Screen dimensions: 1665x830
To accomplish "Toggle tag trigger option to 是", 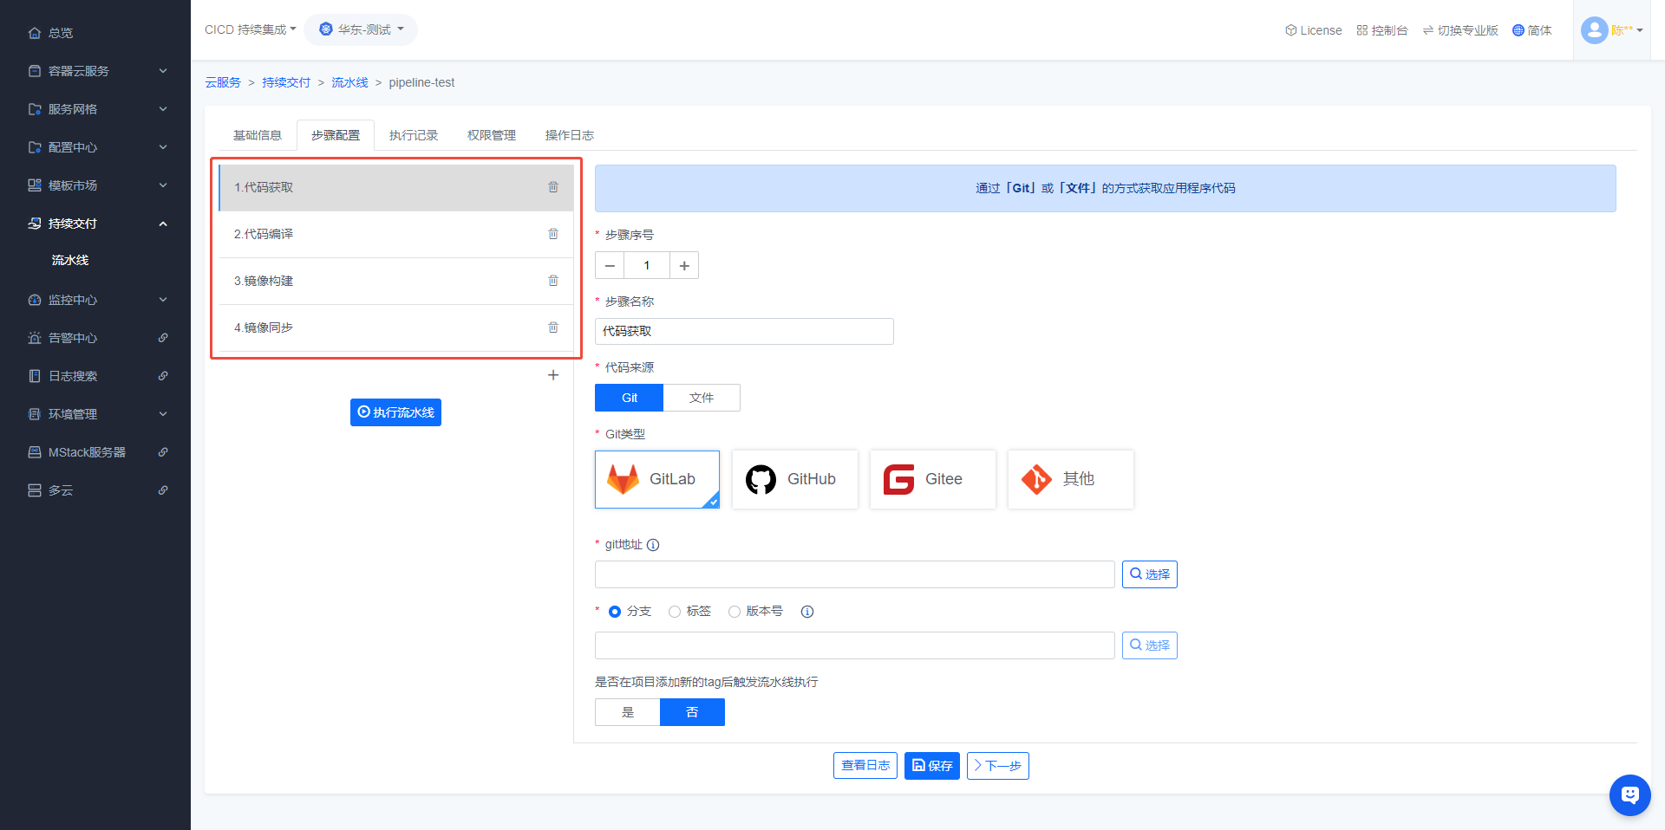I will click(628, 712).
